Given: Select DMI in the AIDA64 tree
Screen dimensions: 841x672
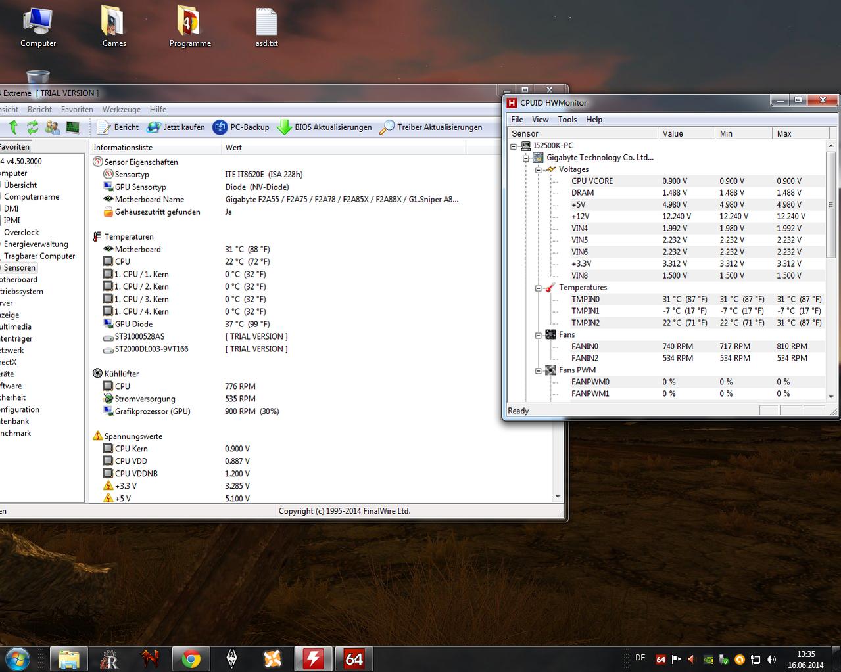Looking at the screenshot, I should click(x=11, y=209).
